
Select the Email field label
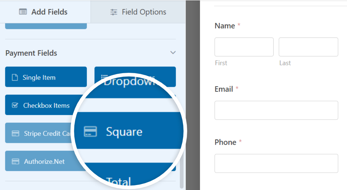[224, 89]
